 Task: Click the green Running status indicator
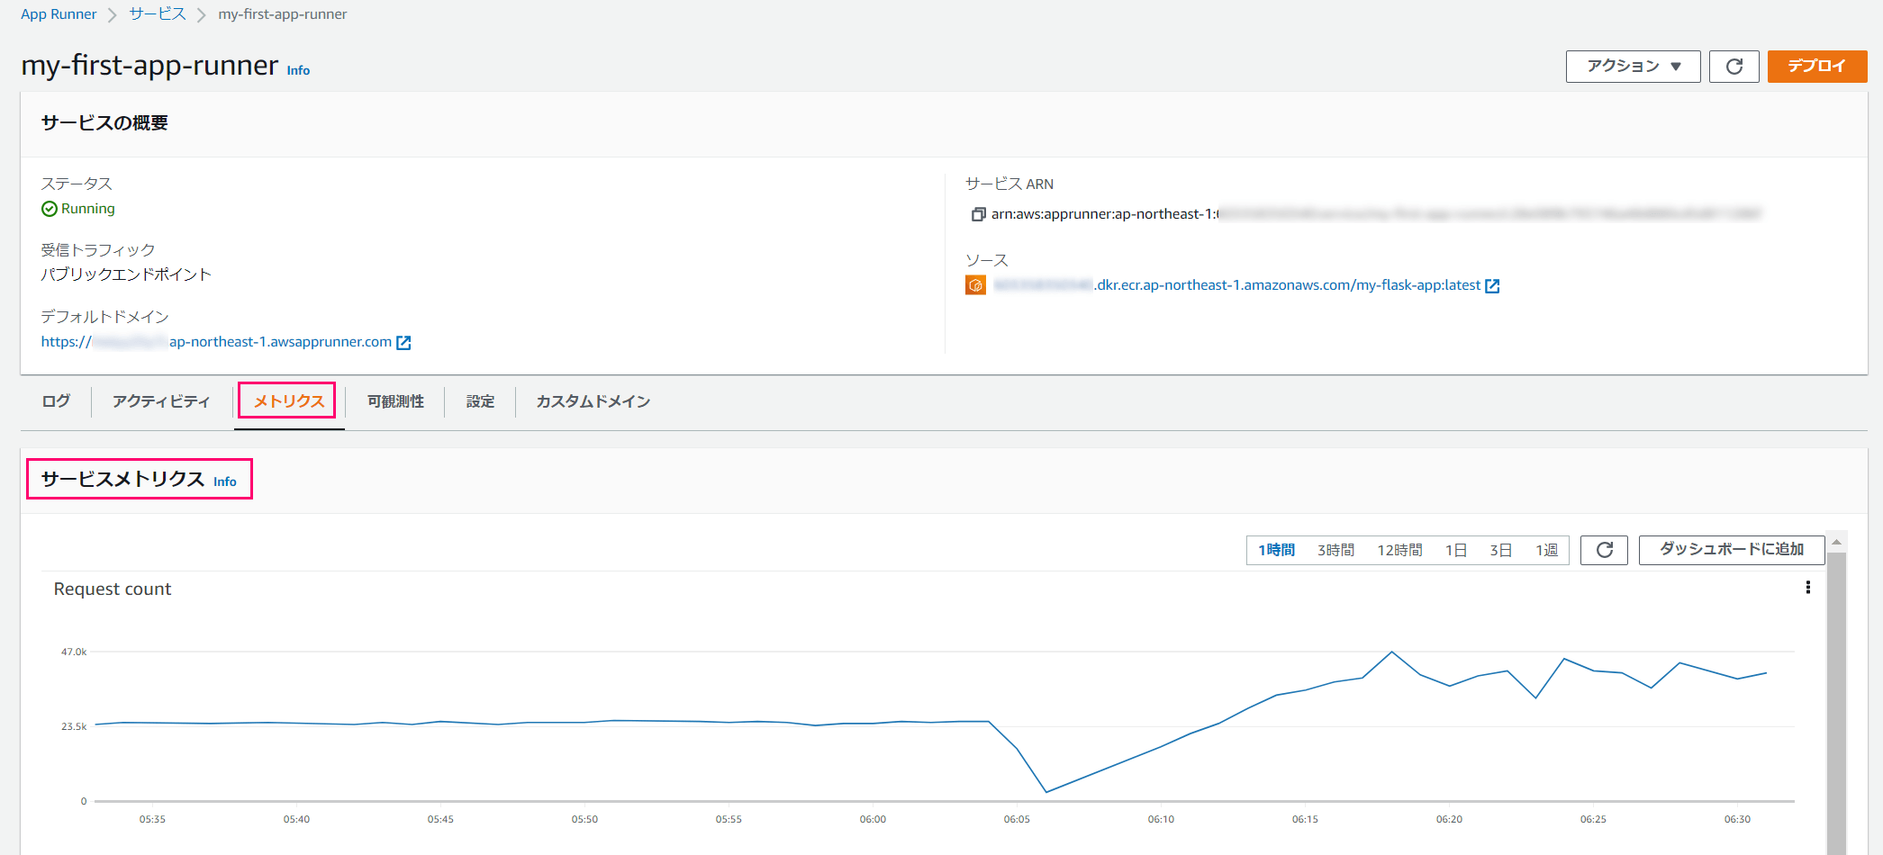78,209
